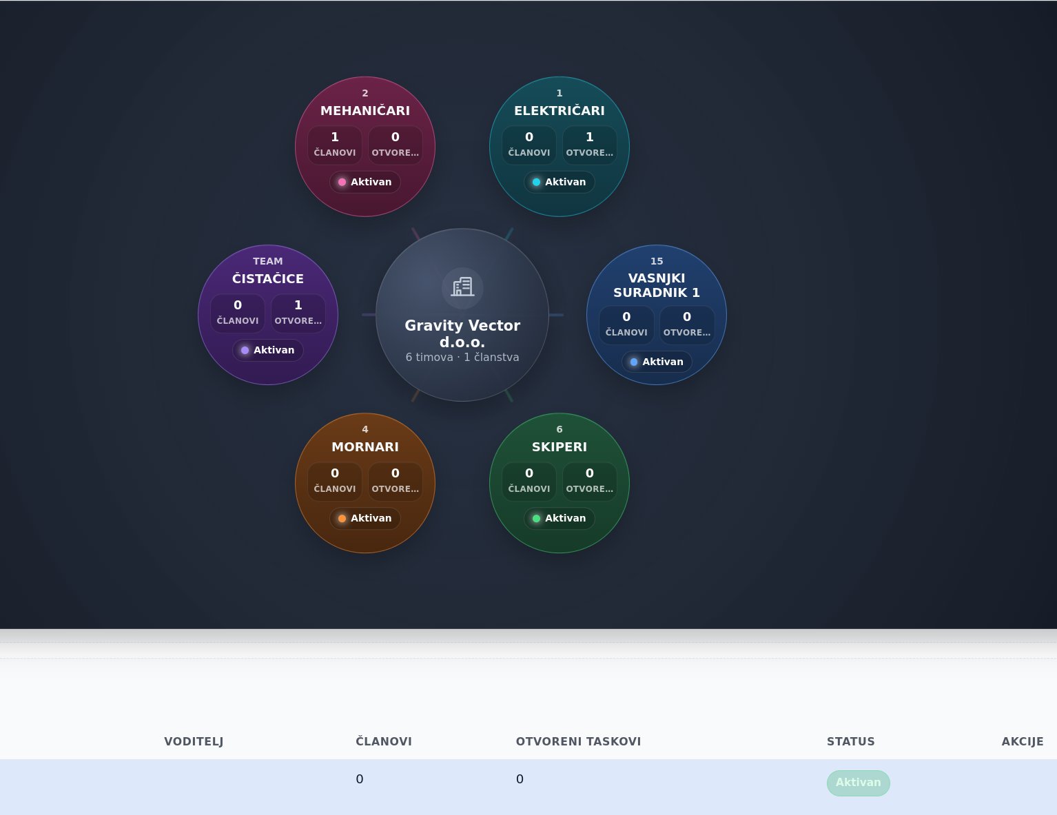The image size is (1057, 815).
Task: Click the AKCIJE column header
Action: tap(1023, 741)
